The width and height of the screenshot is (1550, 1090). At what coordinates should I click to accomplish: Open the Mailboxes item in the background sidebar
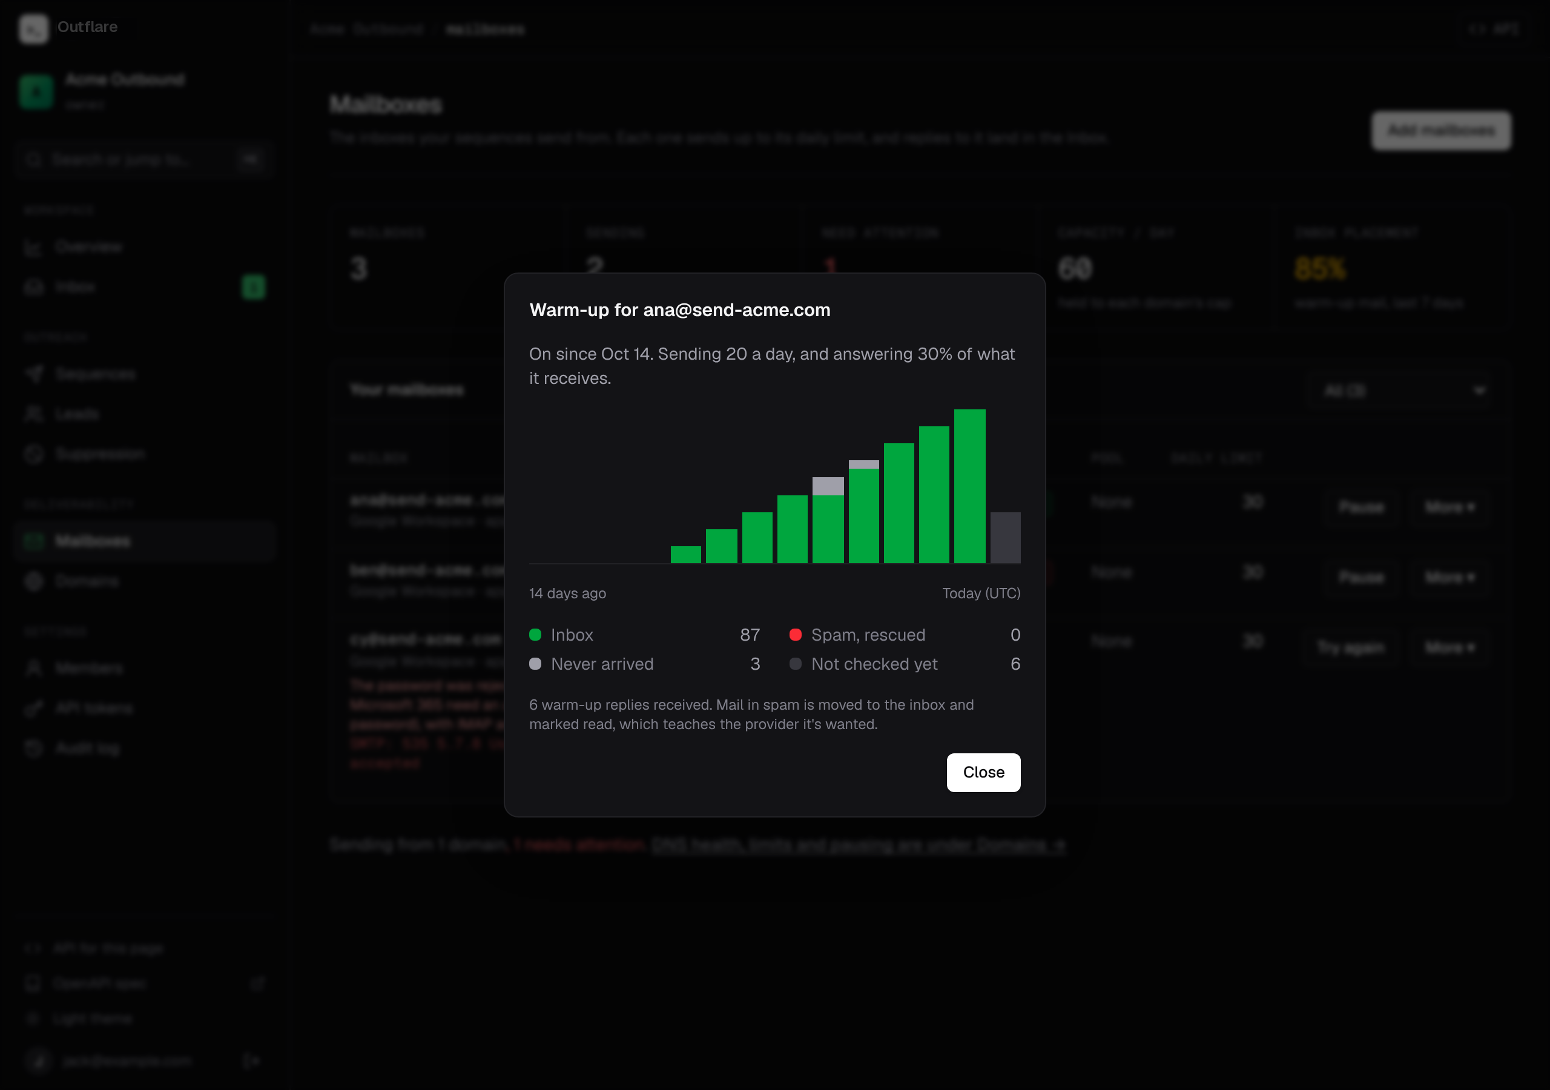145,541
